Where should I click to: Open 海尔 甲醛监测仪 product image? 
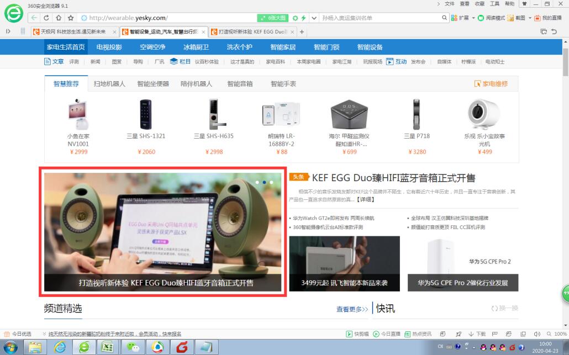click(349, 114)
